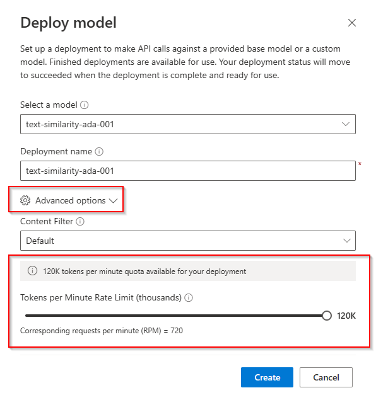Click the gear icon for Advanced options
This screenshot has height=400, width=376.
(25, 200)
